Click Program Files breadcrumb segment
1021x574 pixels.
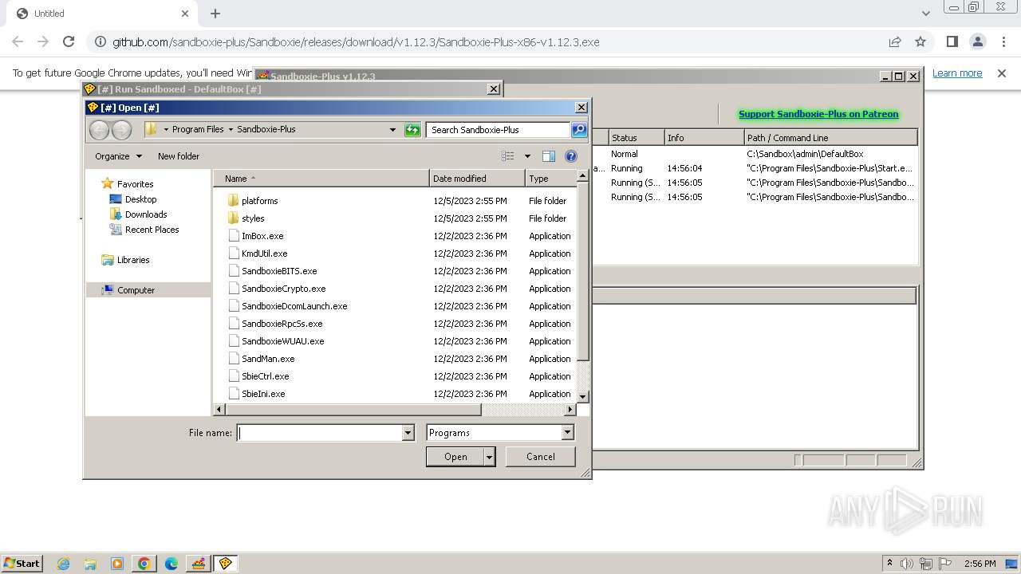[x=198, y=129]
